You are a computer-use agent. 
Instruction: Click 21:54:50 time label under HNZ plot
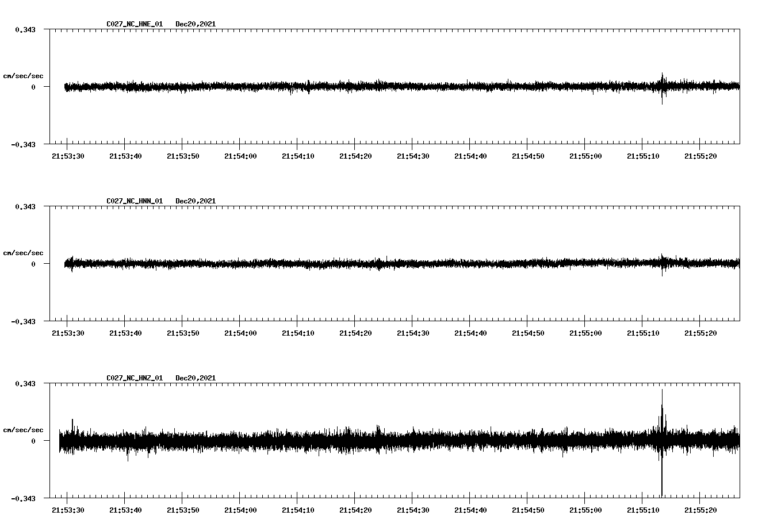pos(528,510)
